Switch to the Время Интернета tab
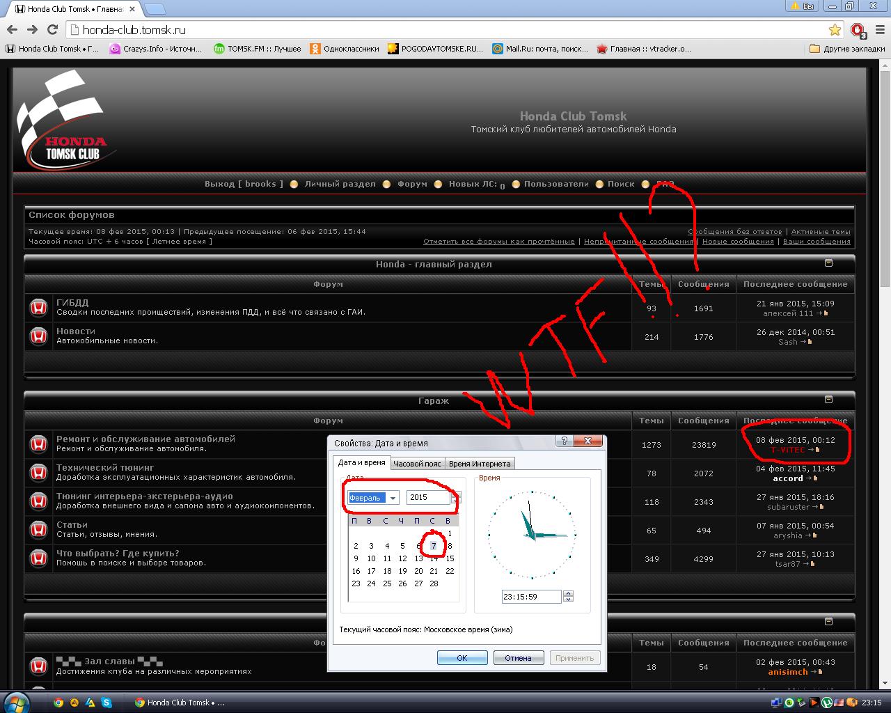Viewport: 891px width, 713px height. click(x=480, y=464)
